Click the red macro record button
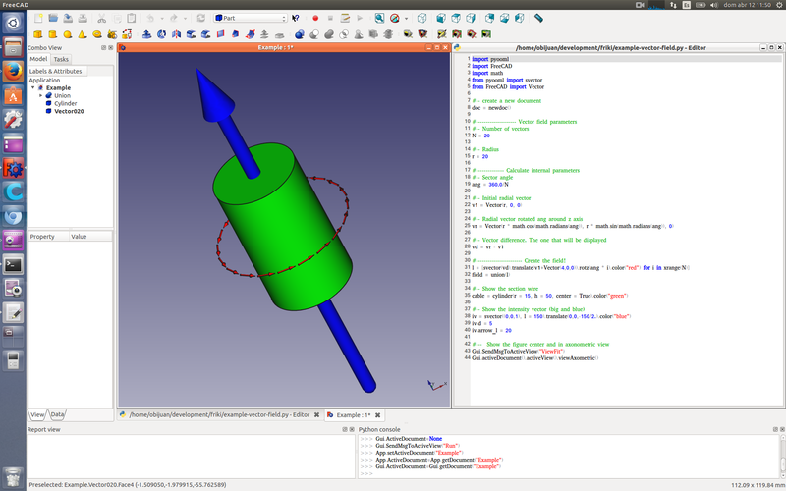Image resolution: width=786 pixels, height=491 pixels. point(314,18)
